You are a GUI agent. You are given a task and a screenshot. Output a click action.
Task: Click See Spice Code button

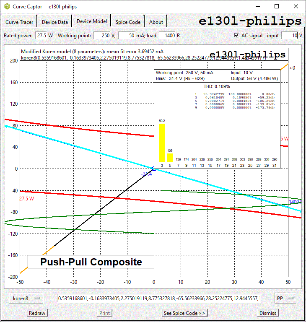184,313
